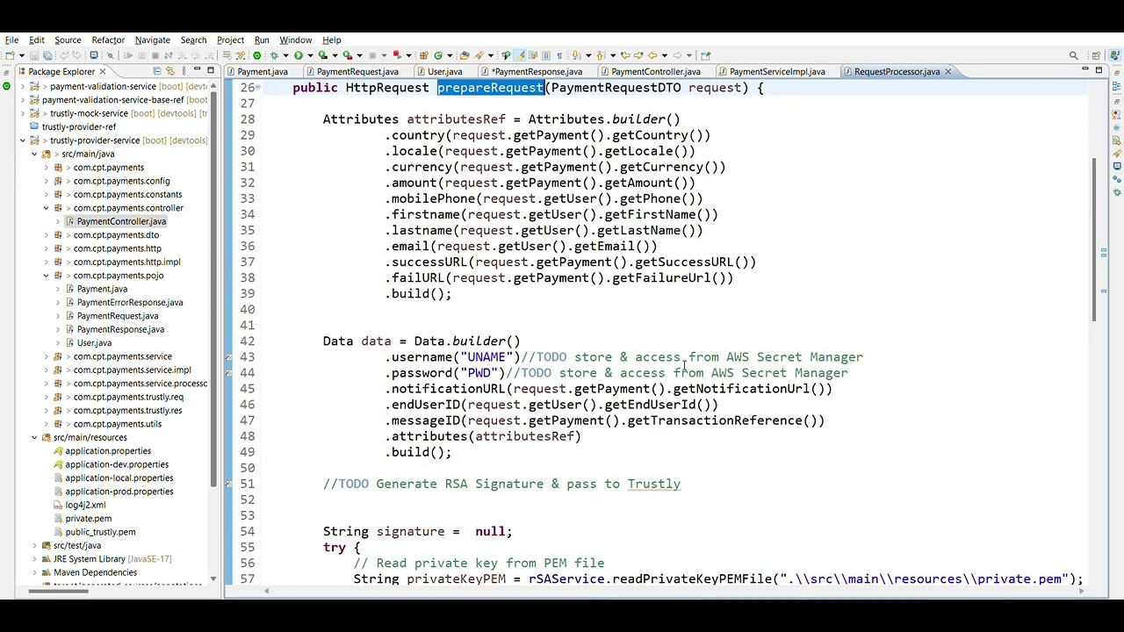Click the Open Perspective icon
The image size is (1124, 632).
[x=1095, y=55]
